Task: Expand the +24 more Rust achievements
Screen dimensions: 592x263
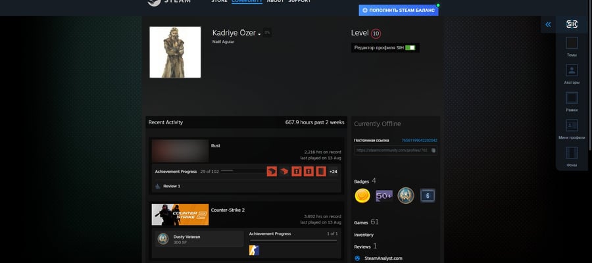Action: (x=333, y=172)
